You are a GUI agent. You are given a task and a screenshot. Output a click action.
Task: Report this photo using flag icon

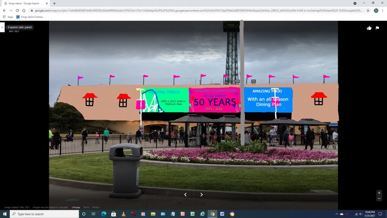click(x=377, y=28)
